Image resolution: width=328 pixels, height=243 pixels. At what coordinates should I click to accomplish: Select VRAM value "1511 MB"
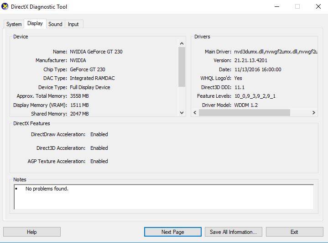tap(79, 105)
